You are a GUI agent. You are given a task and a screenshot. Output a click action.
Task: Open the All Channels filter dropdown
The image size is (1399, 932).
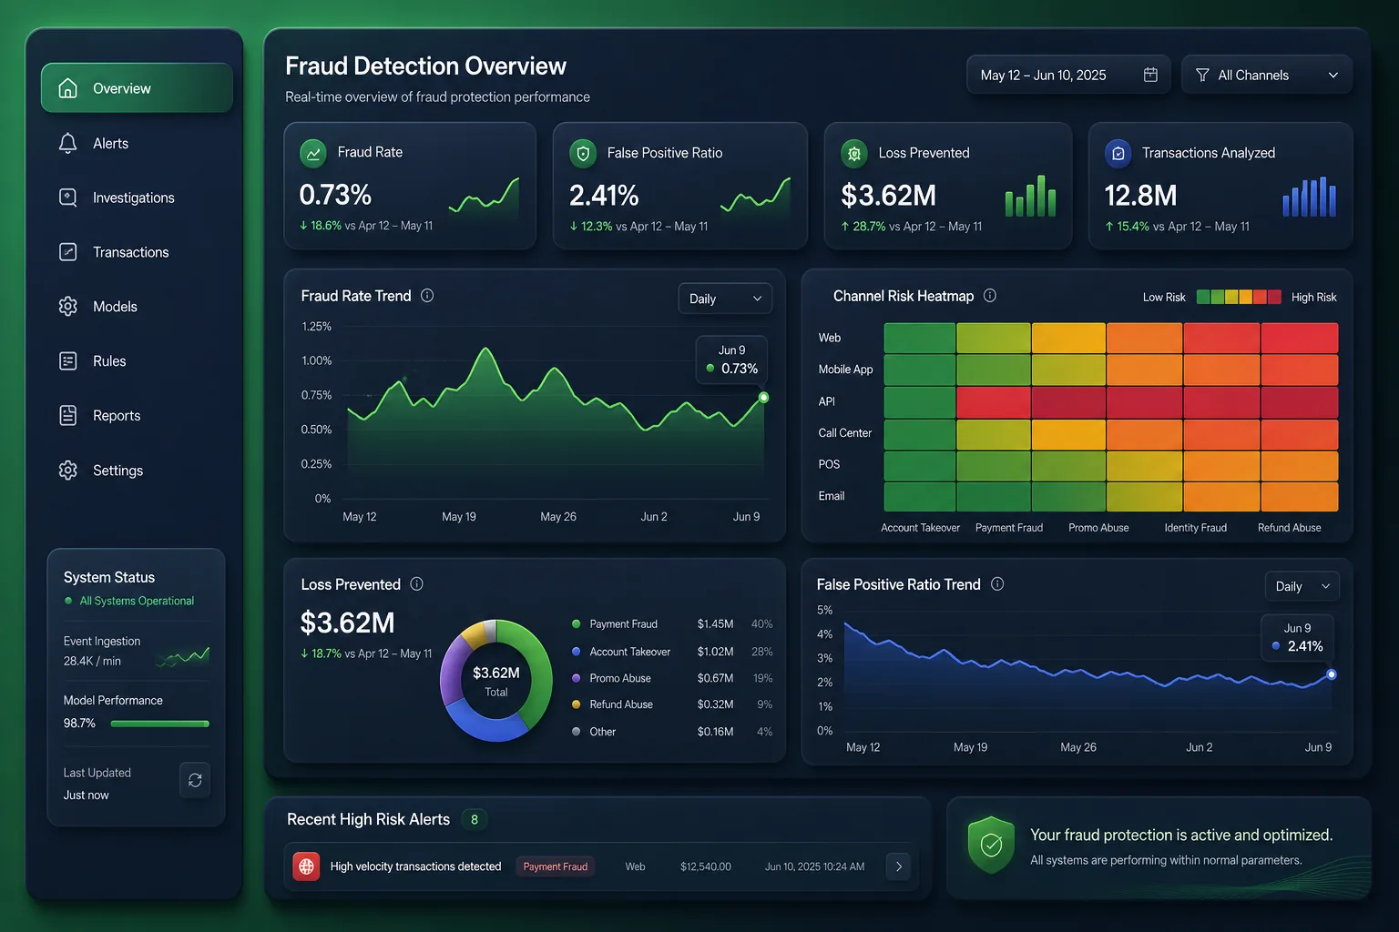[1266, 75]
